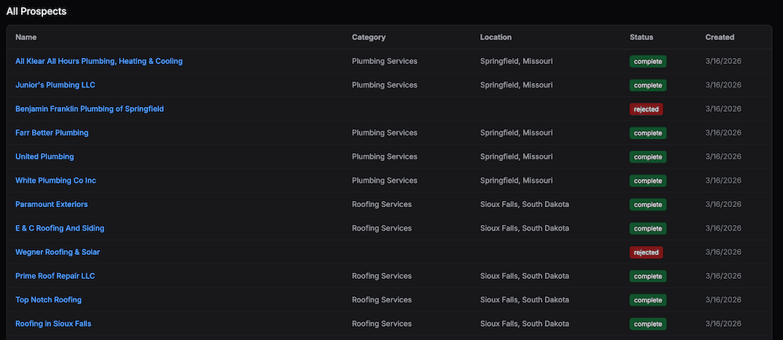Open White Plumbing Co Inc

coord(56,181)
